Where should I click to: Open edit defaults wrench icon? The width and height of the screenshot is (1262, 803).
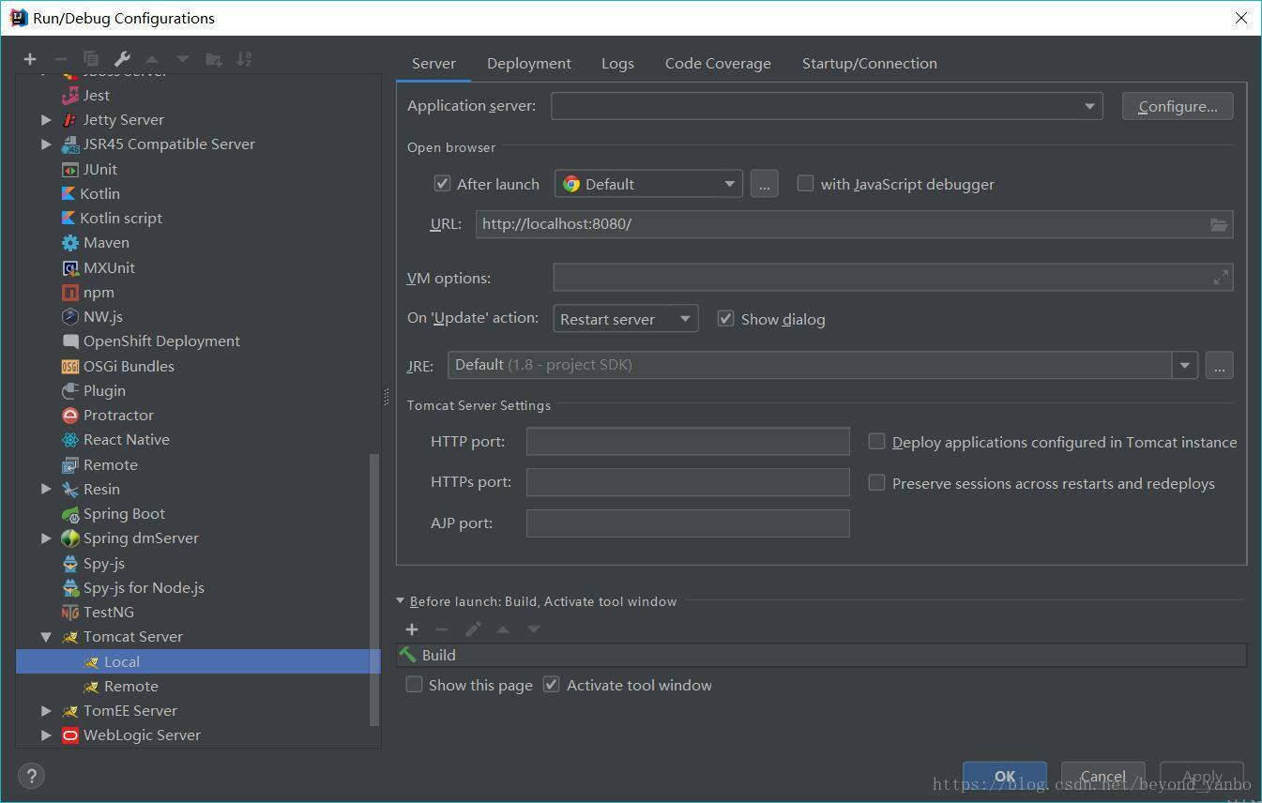pyautogui.click(x=122, y=59)
